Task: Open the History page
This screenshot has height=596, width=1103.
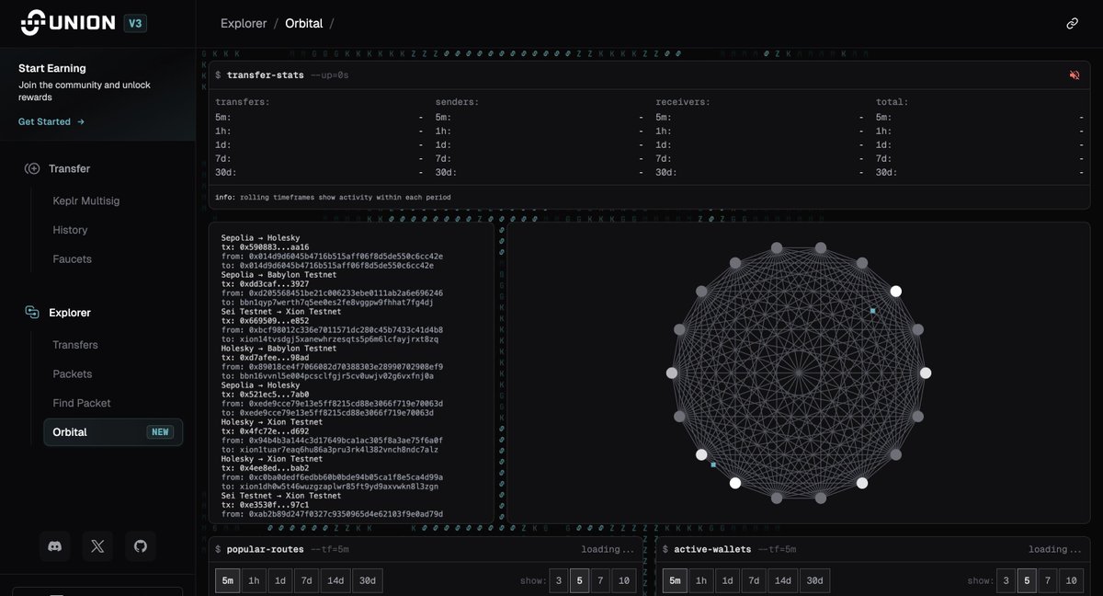Action: pyautogui.click(x=70, y=230)
